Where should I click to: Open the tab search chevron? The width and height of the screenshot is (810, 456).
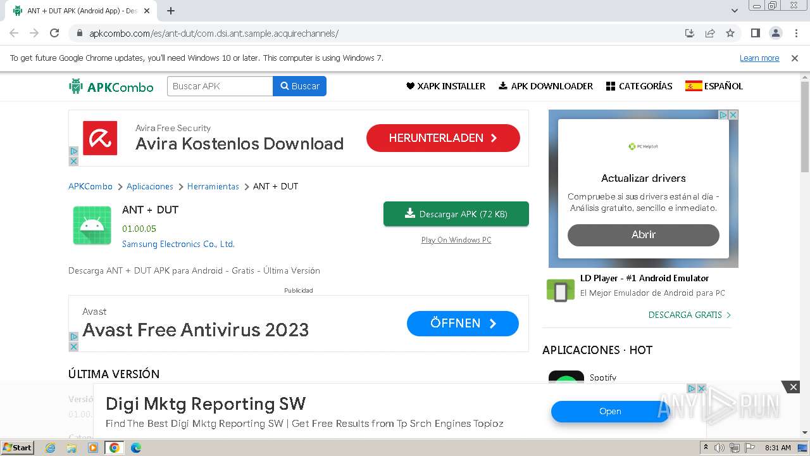pos(734,11)
